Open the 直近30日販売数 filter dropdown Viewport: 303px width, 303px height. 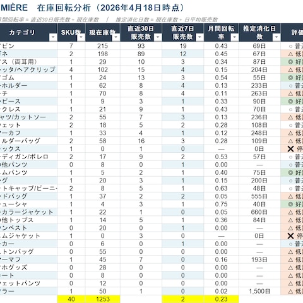tap(158, 37)
